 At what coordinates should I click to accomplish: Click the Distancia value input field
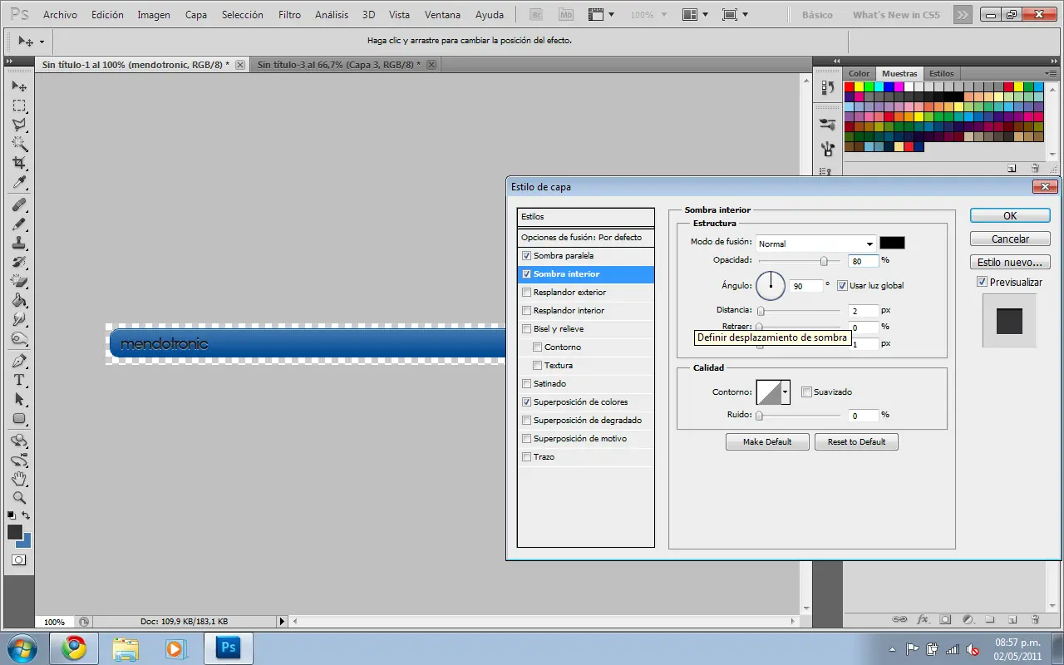pos(864,311)
